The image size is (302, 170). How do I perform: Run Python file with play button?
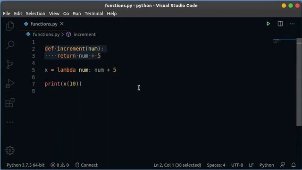(268, 24)
